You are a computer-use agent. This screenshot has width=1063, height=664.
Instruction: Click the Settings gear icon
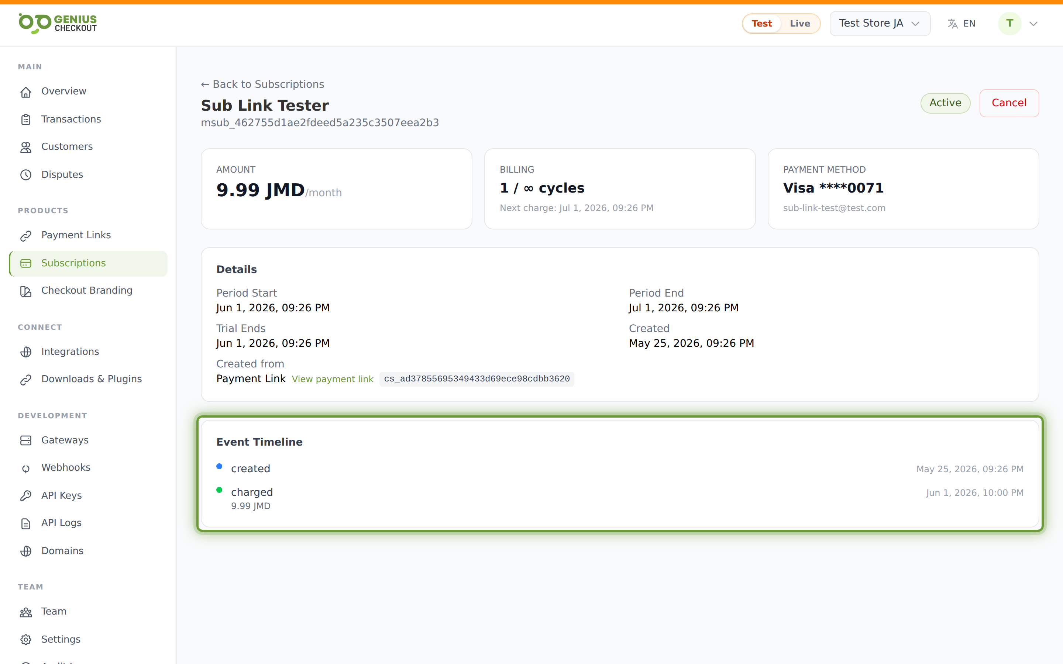26,640
